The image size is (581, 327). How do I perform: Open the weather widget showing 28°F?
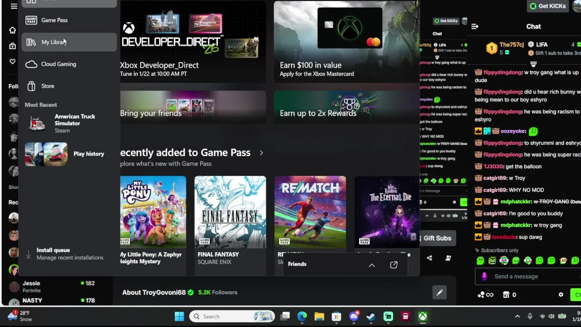click(20, 316)
